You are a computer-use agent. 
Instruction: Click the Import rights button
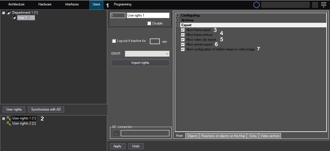(x=140, y=63)
